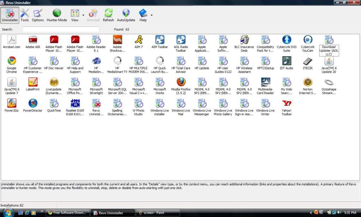Select the Octoshape Streaming icon

coord(329,82)
